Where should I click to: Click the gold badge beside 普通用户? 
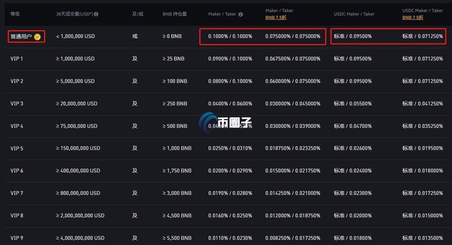click(x=37, y=36)
